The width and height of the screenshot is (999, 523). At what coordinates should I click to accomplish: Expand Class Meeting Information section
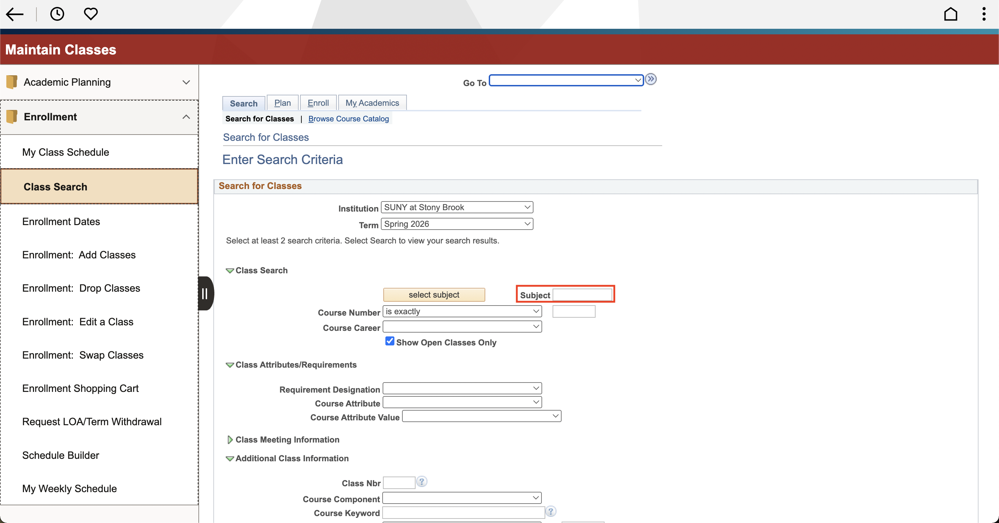coord(230,440)
